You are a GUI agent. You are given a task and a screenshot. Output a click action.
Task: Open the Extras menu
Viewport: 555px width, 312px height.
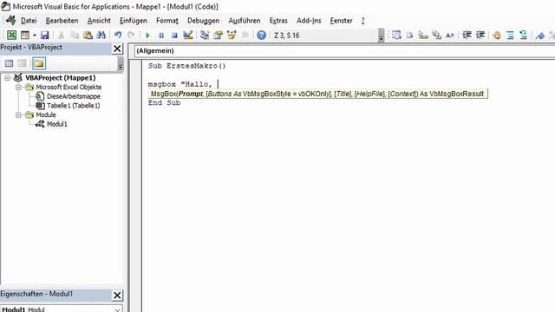point(278,21)
